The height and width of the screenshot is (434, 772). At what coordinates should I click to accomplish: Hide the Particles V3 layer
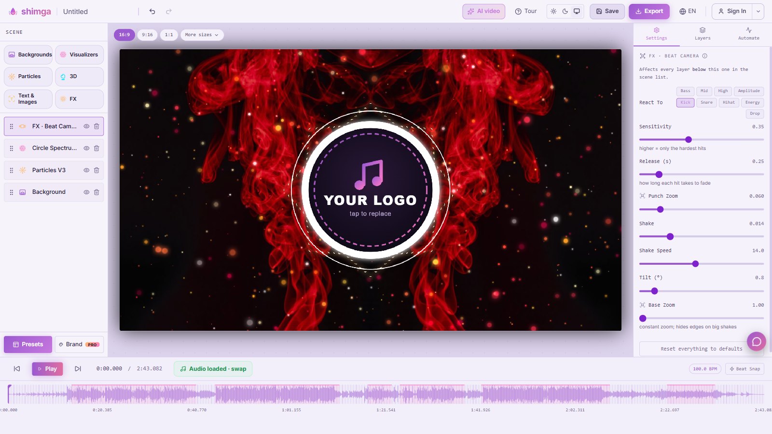point(86,170)
